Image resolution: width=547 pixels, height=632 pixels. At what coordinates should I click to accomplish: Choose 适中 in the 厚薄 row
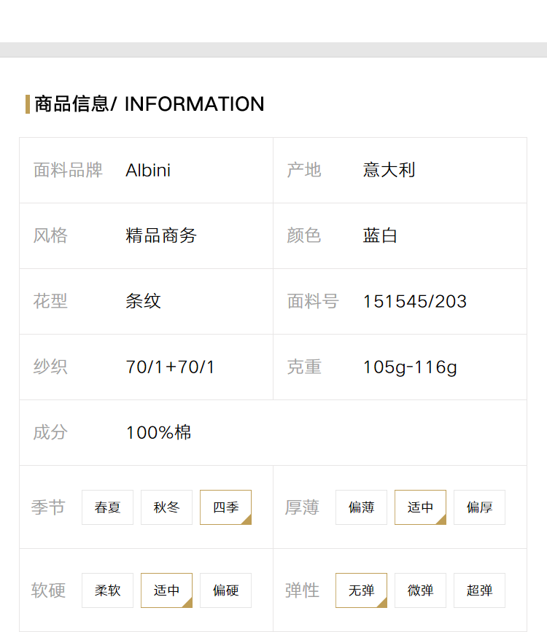tap(420, 507)
